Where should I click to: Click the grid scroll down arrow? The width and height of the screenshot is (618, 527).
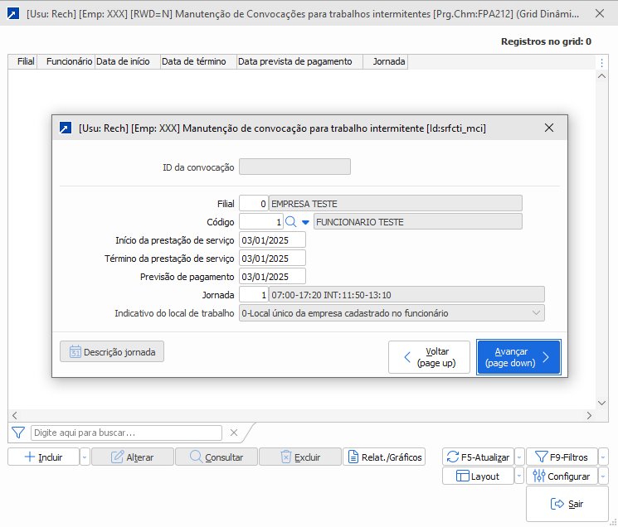[602, 403]
